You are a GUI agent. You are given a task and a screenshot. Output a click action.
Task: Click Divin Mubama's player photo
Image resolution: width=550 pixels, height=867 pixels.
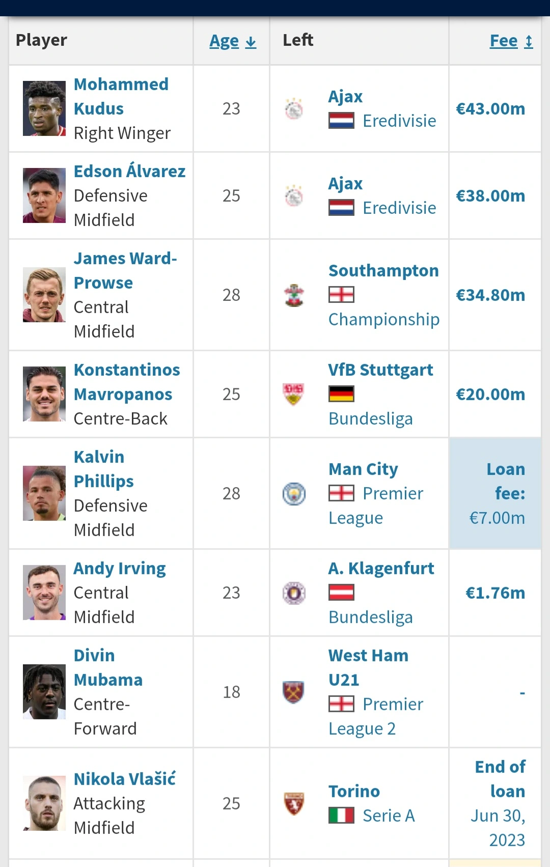(x=44, y=692)
